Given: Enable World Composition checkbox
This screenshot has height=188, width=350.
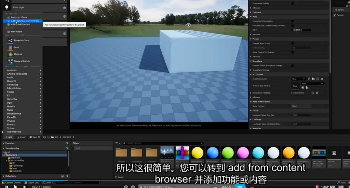Looking at the screenshot, I should pos(292,21).
